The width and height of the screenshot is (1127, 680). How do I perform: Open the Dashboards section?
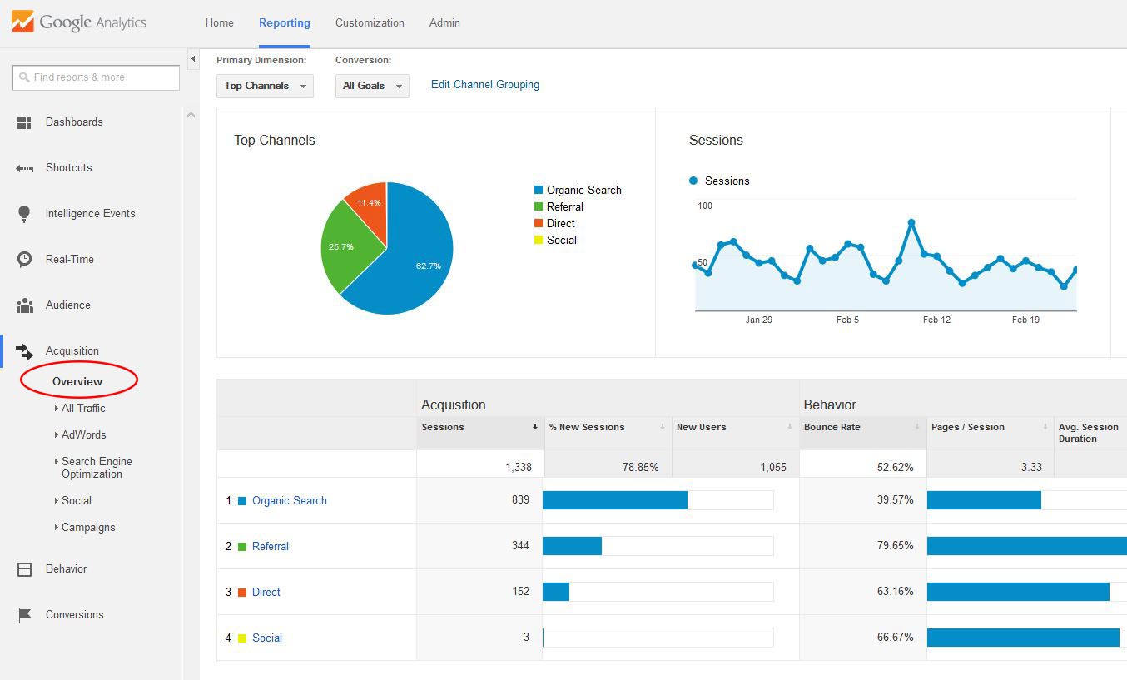tap(74, 122)
